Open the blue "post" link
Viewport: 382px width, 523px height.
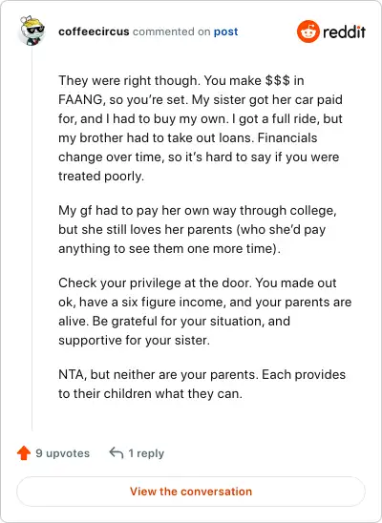226,31
